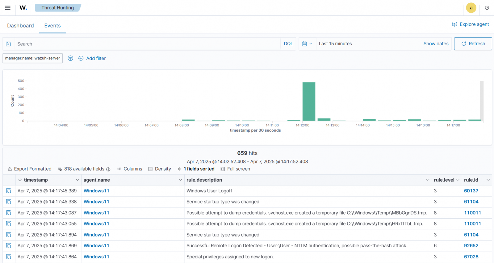Expand the rule.id column header menu
The width and height of the screenshot is (494, 263).
(x=488, y=180)
